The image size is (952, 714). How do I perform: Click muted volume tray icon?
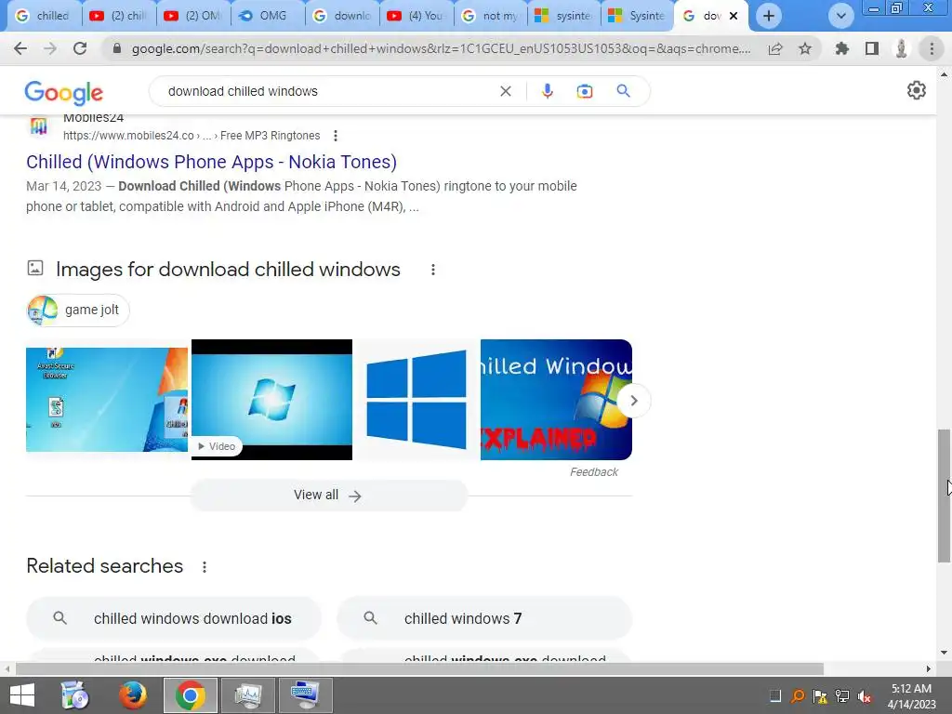864,696
